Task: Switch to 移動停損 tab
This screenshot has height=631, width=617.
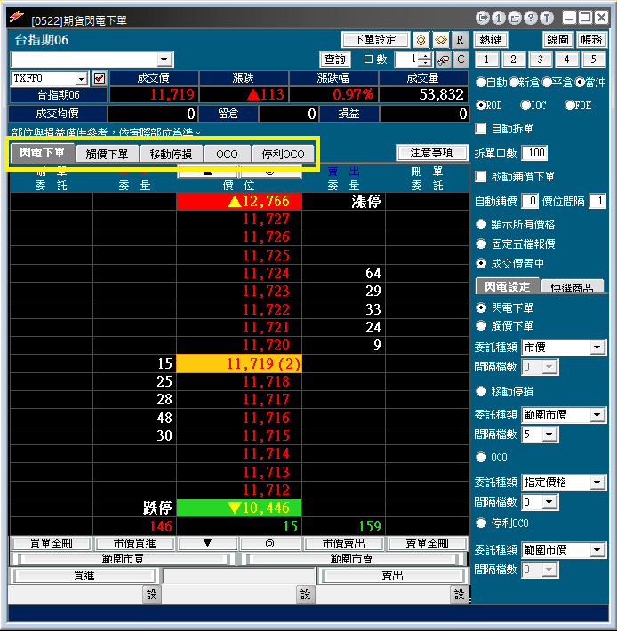Action: (x=171, y=154)
